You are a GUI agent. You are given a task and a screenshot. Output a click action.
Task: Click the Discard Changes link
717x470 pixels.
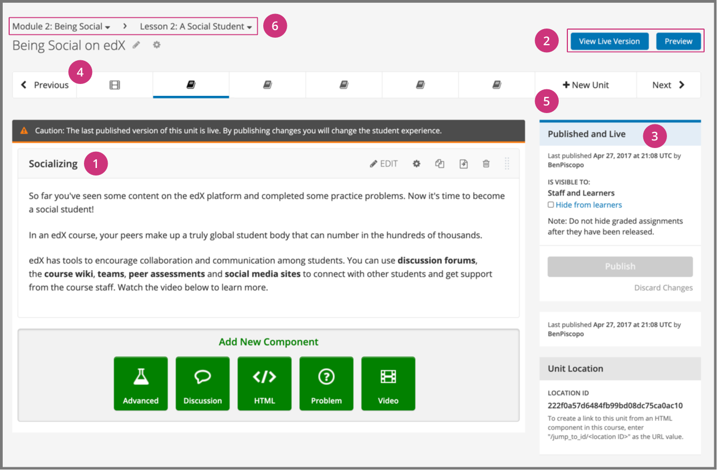[663, 288]
